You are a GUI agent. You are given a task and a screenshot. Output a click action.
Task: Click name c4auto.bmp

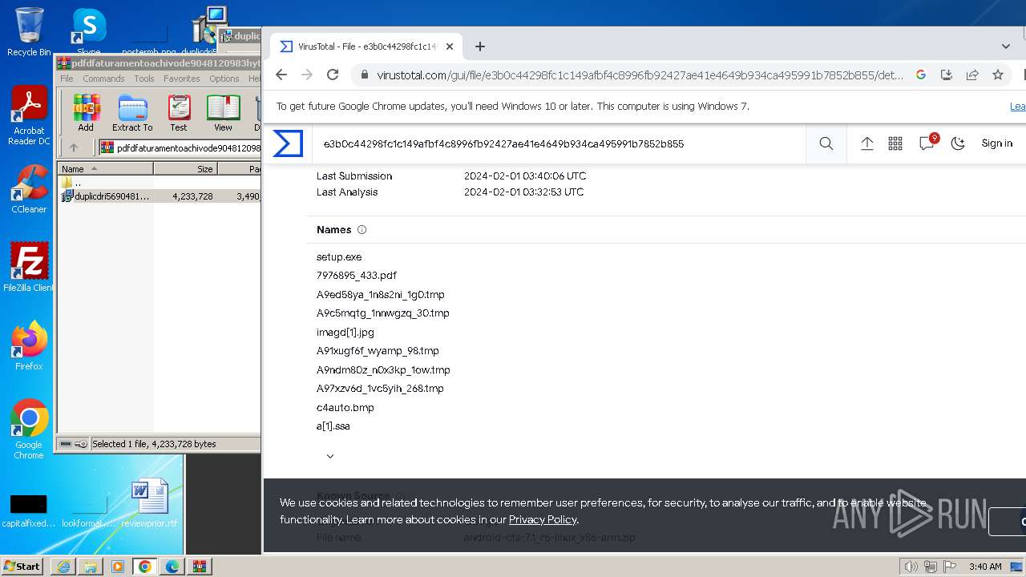pyautogui.click(x=345, y=408)
